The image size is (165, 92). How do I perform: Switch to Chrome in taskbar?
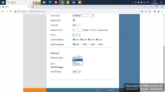point(62,2)
